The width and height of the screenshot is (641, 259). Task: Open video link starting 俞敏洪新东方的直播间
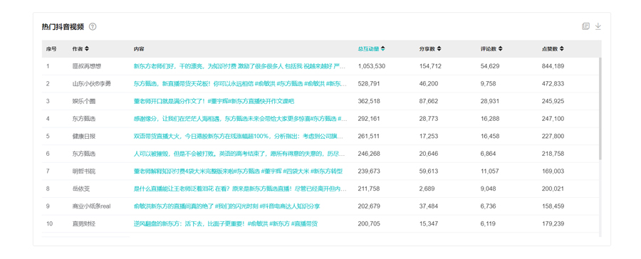[x=227, y=207]
